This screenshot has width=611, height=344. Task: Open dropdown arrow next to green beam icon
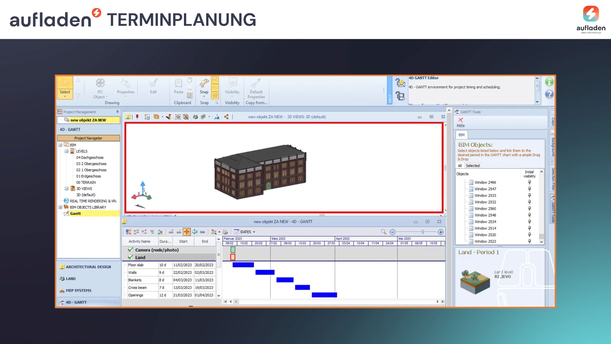209,117
